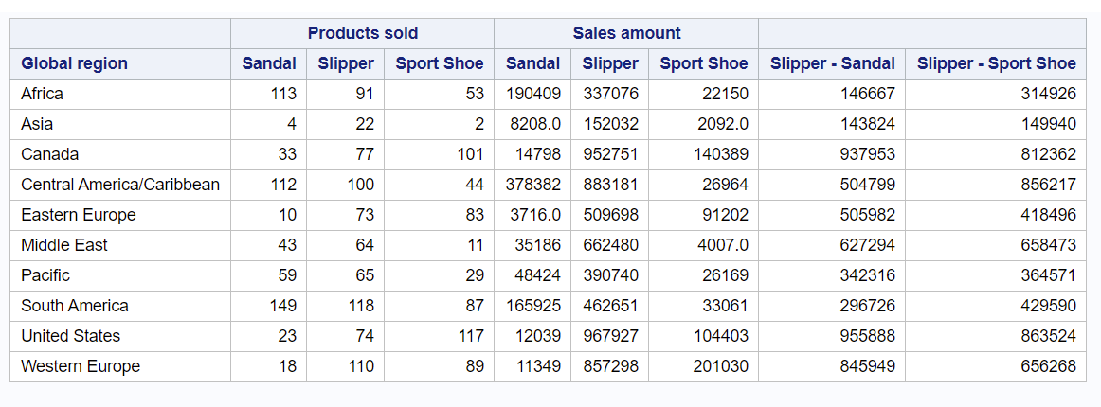Click the Eastern Europe row label
This screenshot has width=1101, height=407.
coord(79,215)
